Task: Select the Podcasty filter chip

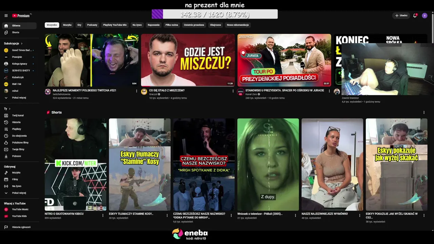Action: [x=92, y=25]
